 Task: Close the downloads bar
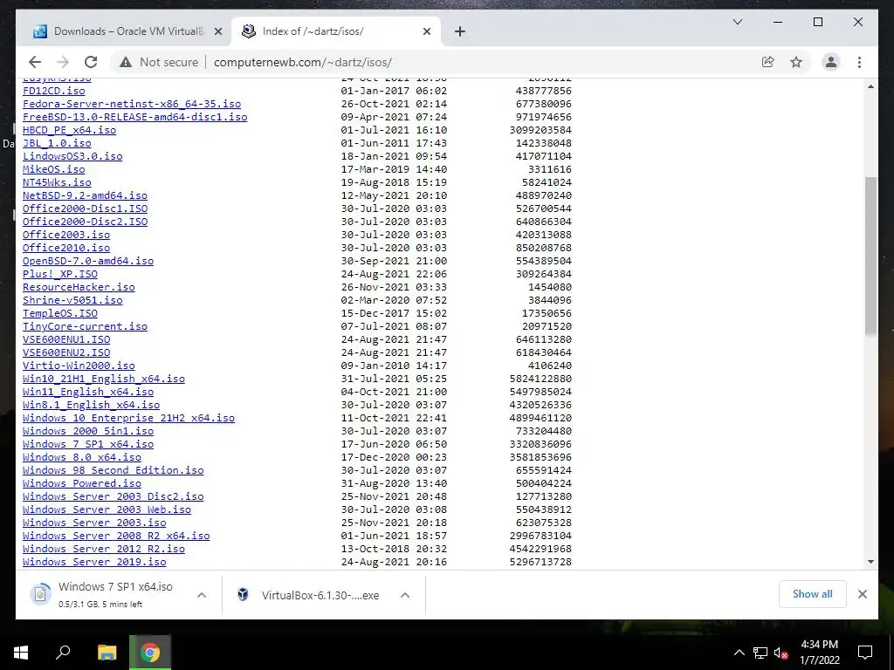coord(862,594)
